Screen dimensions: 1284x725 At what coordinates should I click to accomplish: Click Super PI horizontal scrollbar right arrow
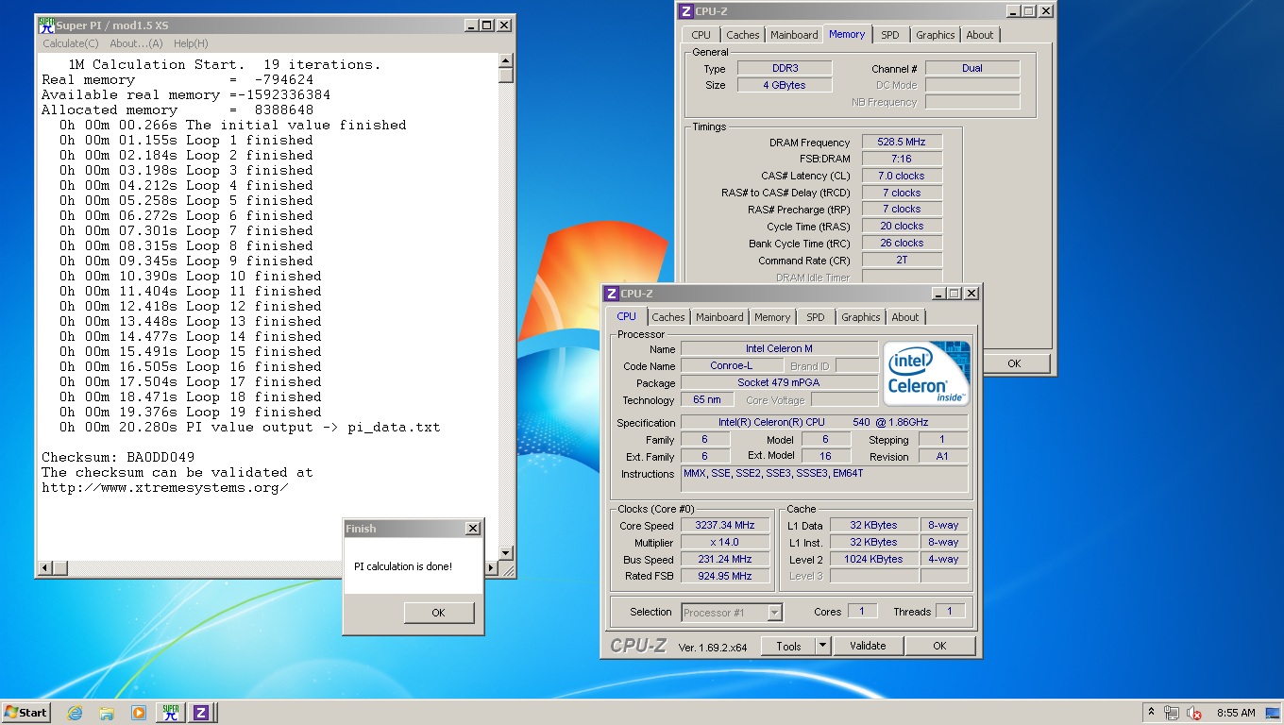tap(491, 567)
